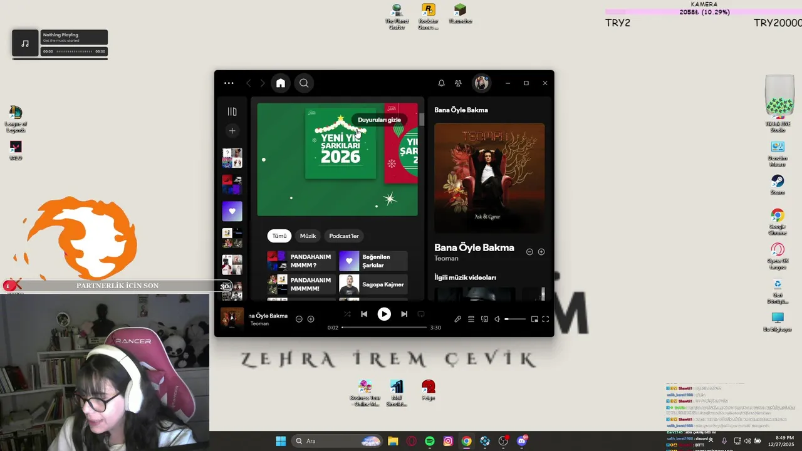
Task: Play the current song
Action: pos(384,314)
